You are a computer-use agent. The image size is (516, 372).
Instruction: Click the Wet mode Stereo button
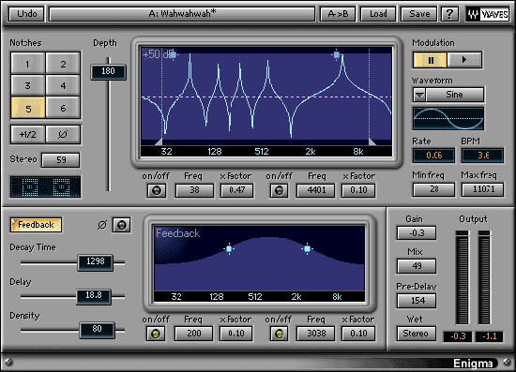tap(416, 334)
